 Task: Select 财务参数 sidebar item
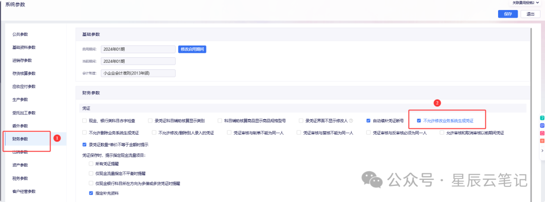point(35,139)
